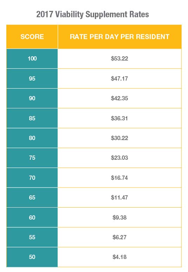This screenshot has width=188, height=272.
Task: Click the $11.47 rate cell
Action: click(x=119, y=198)
